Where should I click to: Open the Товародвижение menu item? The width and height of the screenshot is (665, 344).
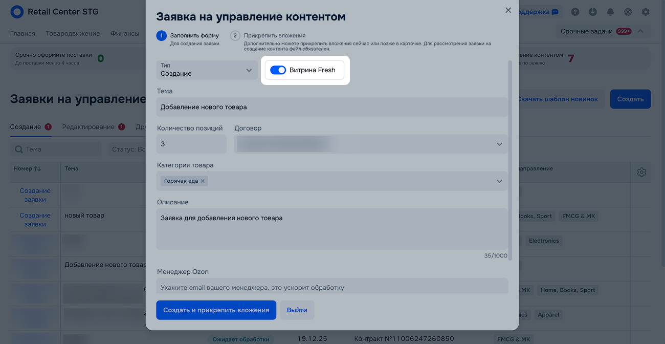point(73,33)
